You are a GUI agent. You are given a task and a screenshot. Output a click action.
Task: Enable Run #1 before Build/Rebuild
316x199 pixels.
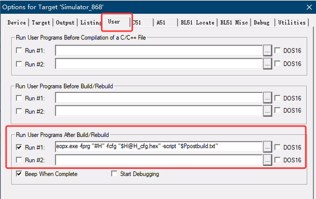point(19,98)
